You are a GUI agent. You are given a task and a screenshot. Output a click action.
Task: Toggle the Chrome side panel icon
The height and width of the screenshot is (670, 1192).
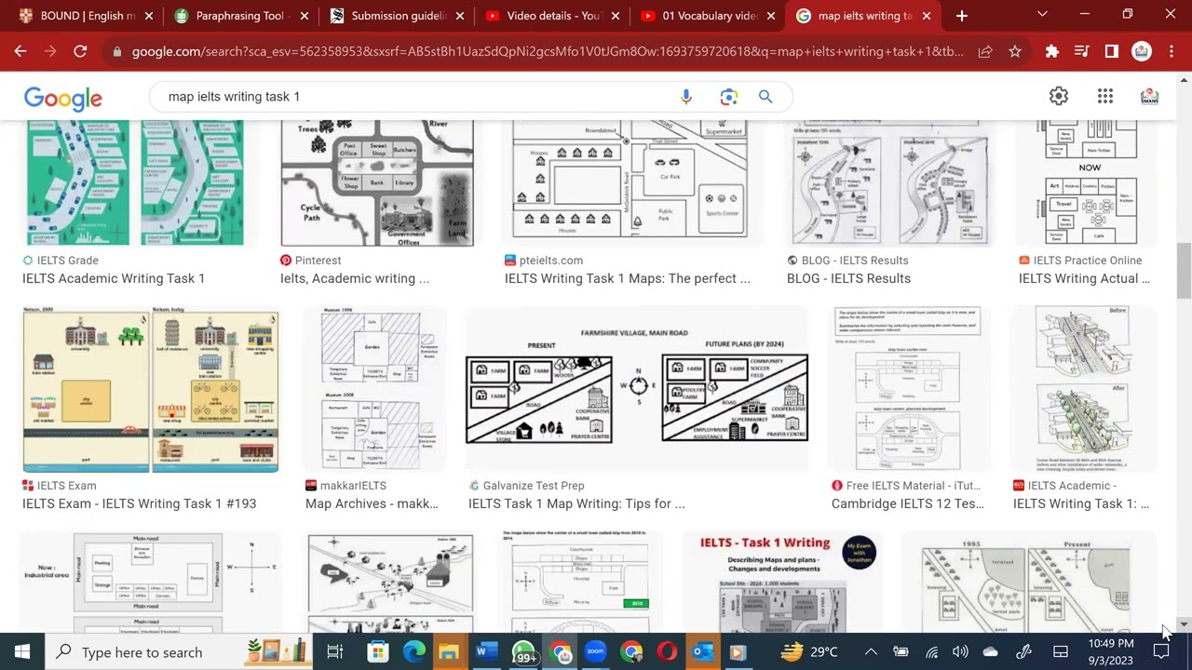pos(1111,52)
